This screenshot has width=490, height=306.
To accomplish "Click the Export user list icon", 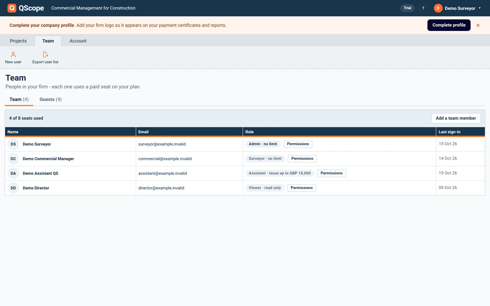I will 45,54.
